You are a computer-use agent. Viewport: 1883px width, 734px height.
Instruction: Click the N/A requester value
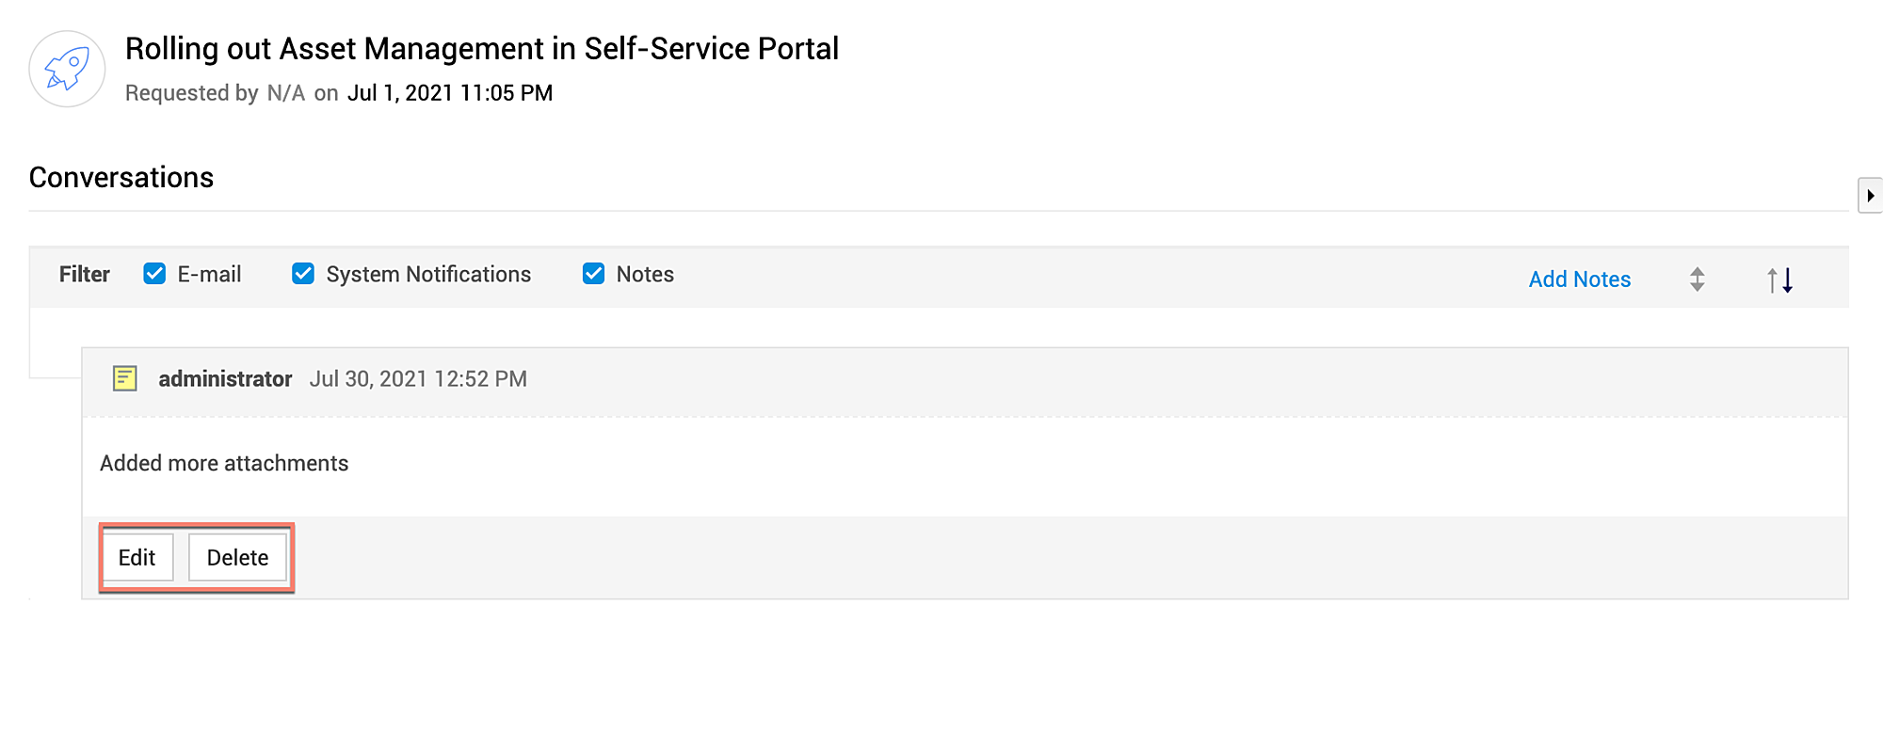[286, 93]
